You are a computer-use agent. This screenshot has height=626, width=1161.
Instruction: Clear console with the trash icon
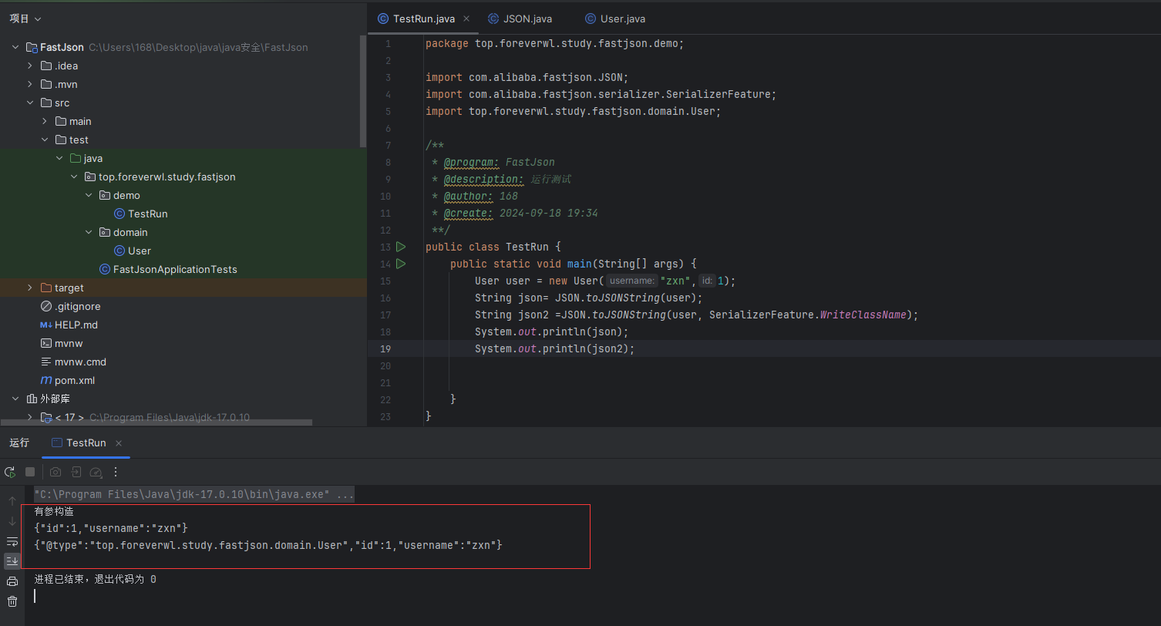pyautogui.click(x=12, y=601)
